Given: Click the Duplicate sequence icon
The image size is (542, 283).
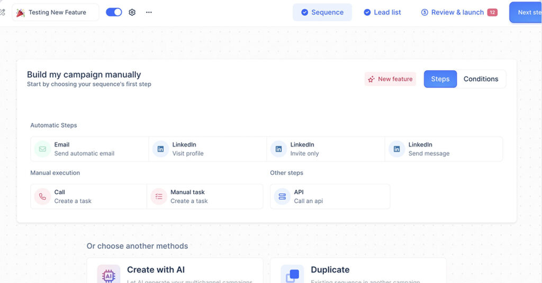Looking at the screenshot, I should (x=292, y=275).
